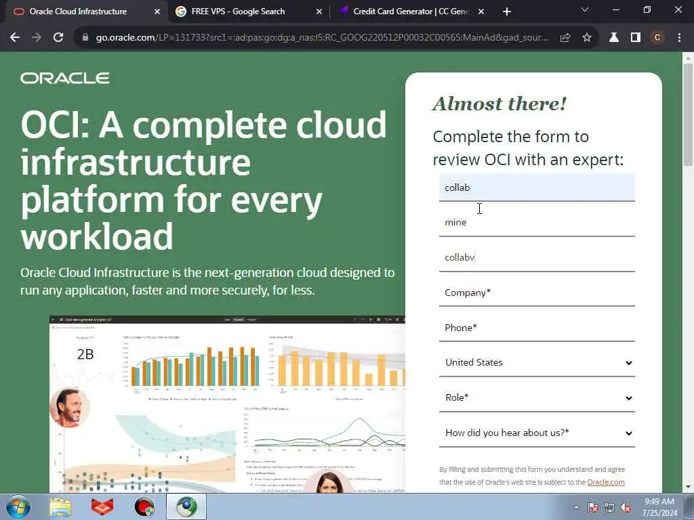Open the red Comodo taskbar icon

coord(102,507)
